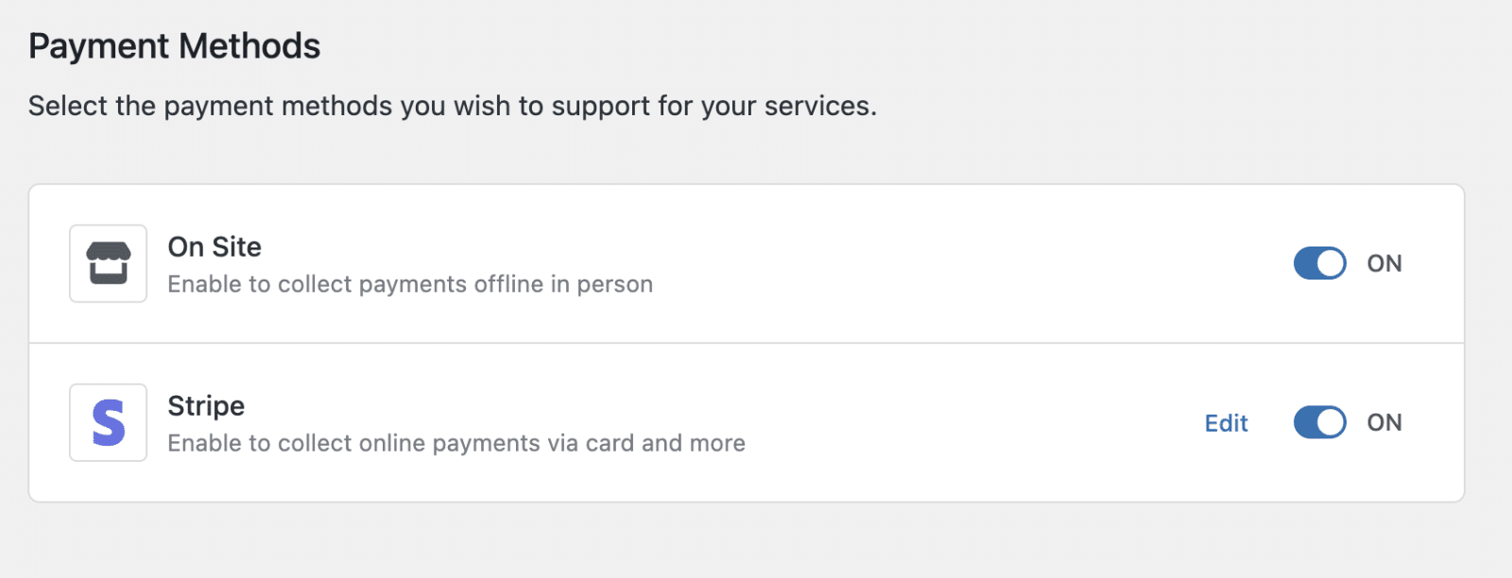Image resolution: width=1512 pixels, height=578 pixels.
Task: Tap the rounded square containing the Stripe logo
Action: pos(107,422)
